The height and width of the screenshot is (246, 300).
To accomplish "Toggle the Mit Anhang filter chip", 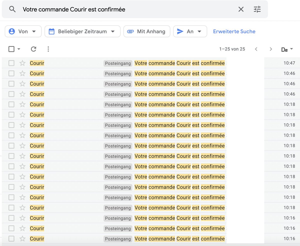I will (x=147, y=32).
